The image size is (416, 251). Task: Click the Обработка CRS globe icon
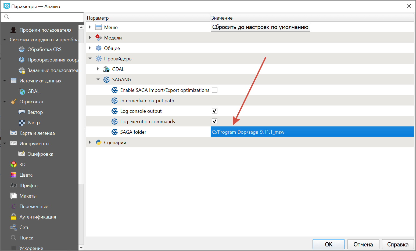pos(21,49)
